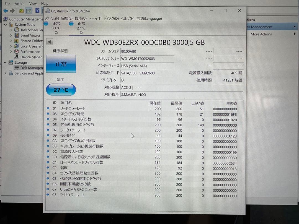Image resolution: width=299 pixels, height=224 pixels.
Task: Open the View menu in Computer Management
Action: click(x=33, y=4)
